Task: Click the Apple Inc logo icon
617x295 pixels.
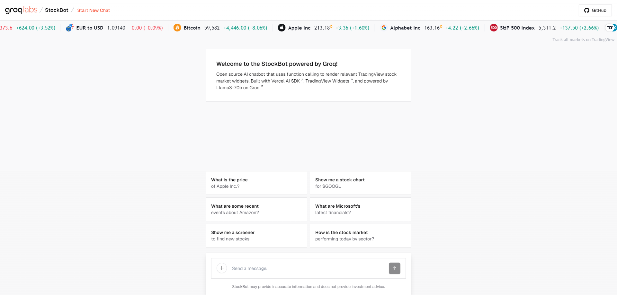Action: point(282,28)
